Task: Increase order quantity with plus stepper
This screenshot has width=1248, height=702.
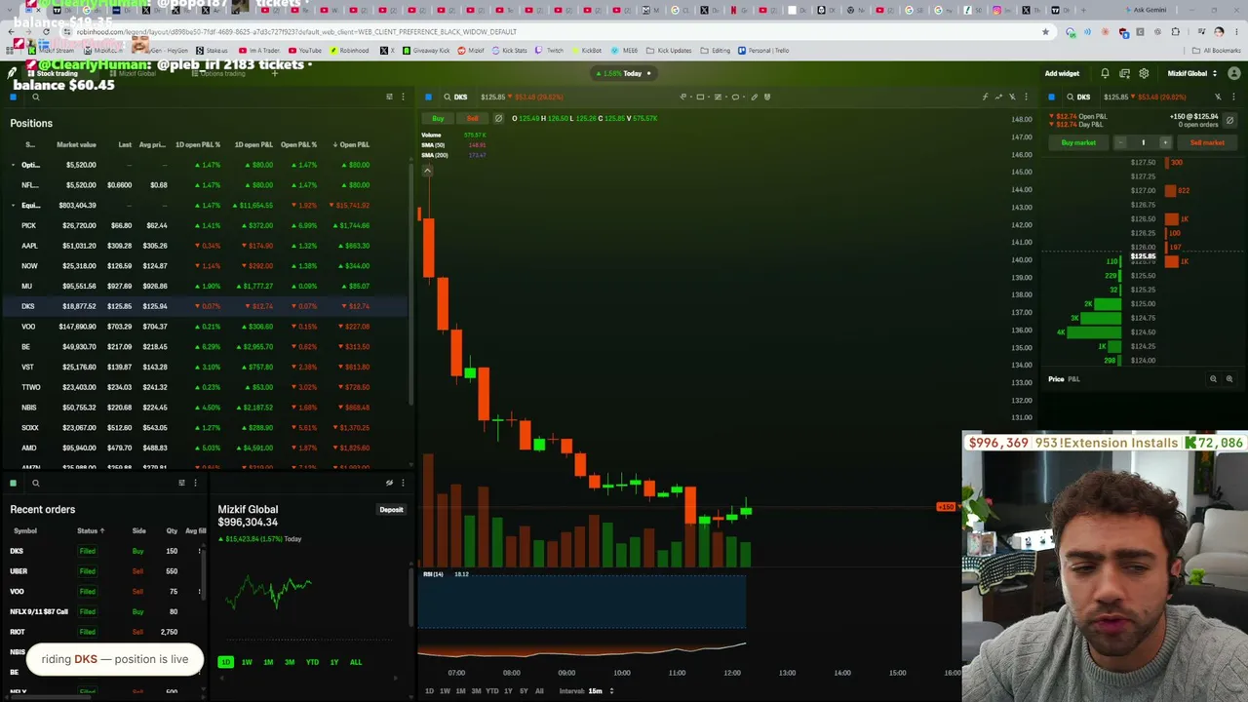Action: tap(1164, 142)
